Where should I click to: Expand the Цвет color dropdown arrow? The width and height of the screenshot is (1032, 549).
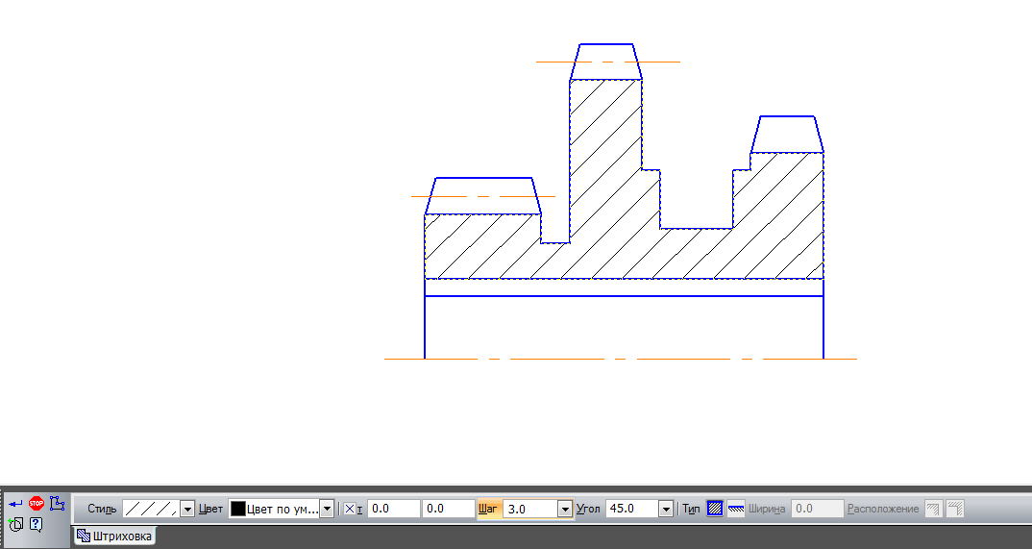click(327, 509)
